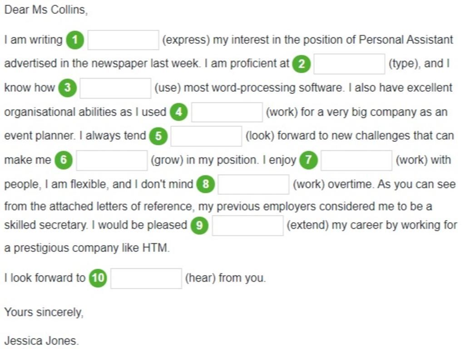
Task: Focus the blank before (use)
Action: (115, 88)
